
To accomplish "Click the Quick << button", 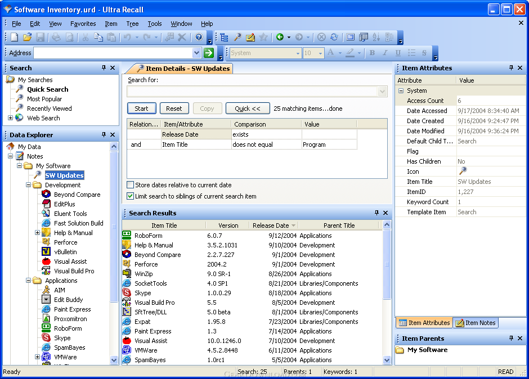I will point(248,108).
